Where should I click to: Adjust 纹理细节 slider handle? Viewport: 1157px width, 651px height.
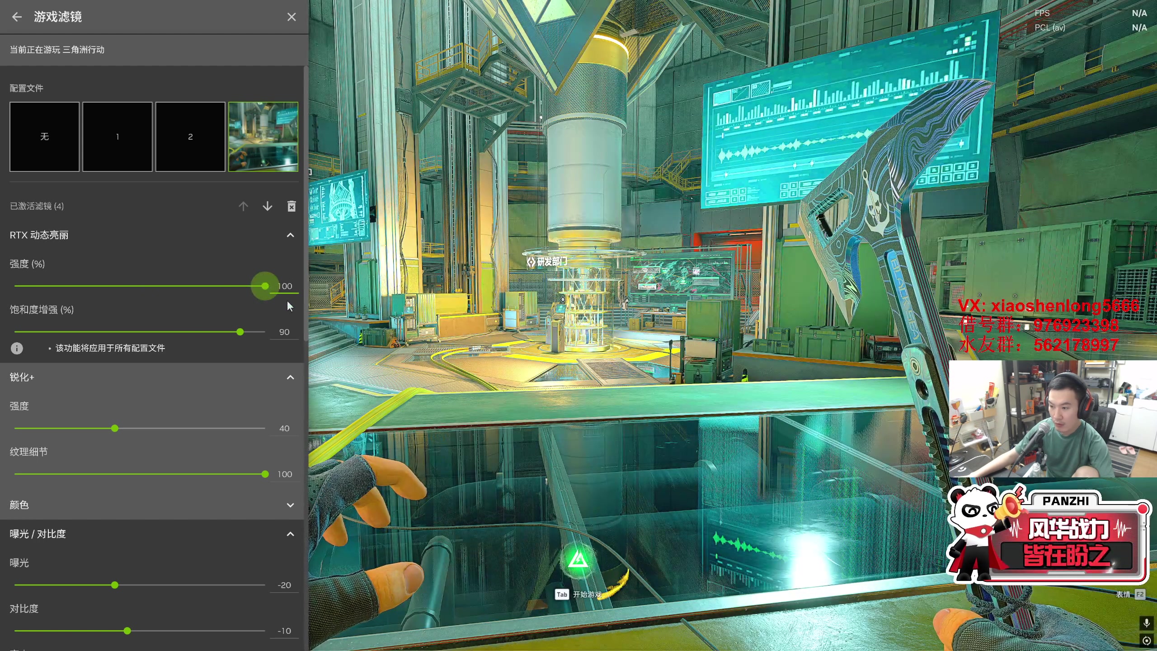coord(265,474)
